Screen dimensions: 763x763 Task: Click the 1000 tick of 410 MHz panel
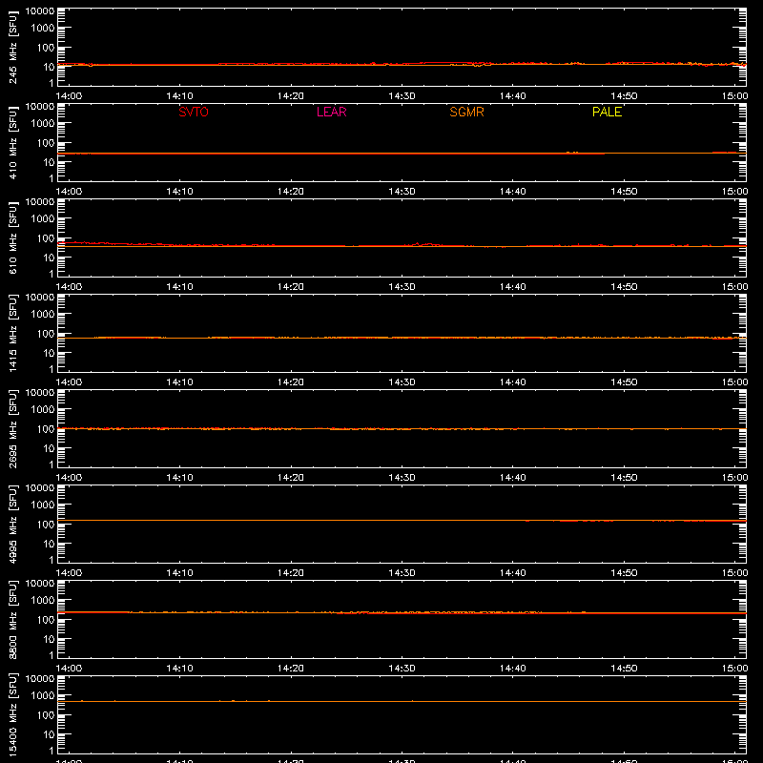43,124
